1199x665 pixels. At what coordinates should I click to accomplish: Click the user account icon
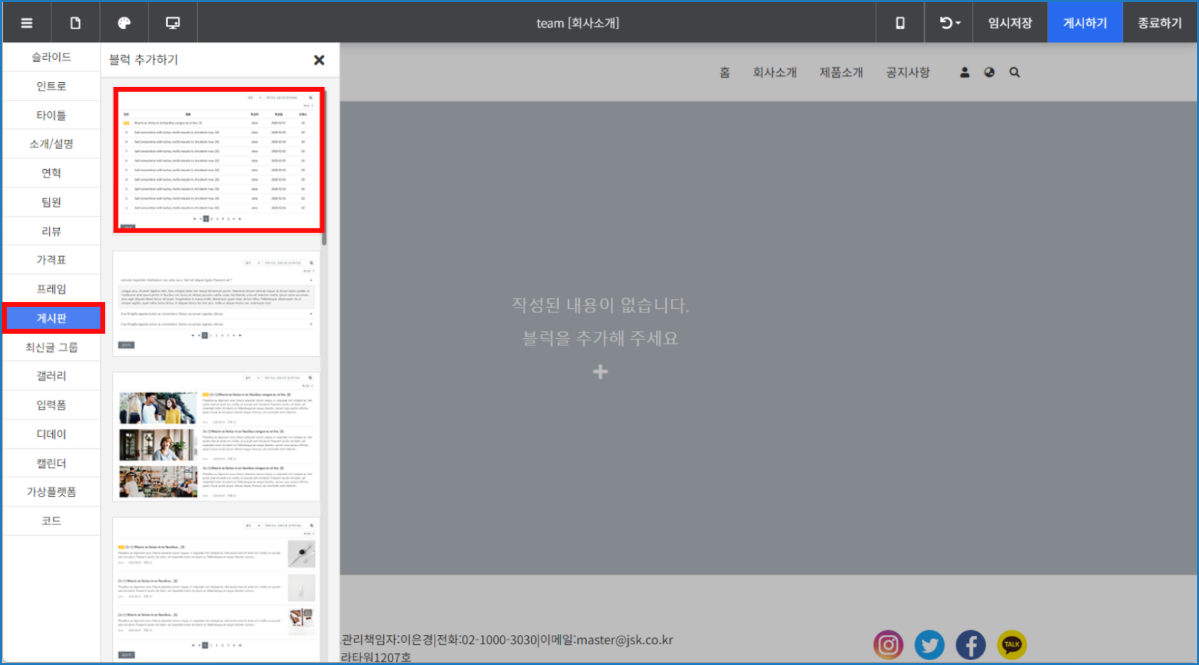point(964,72)
